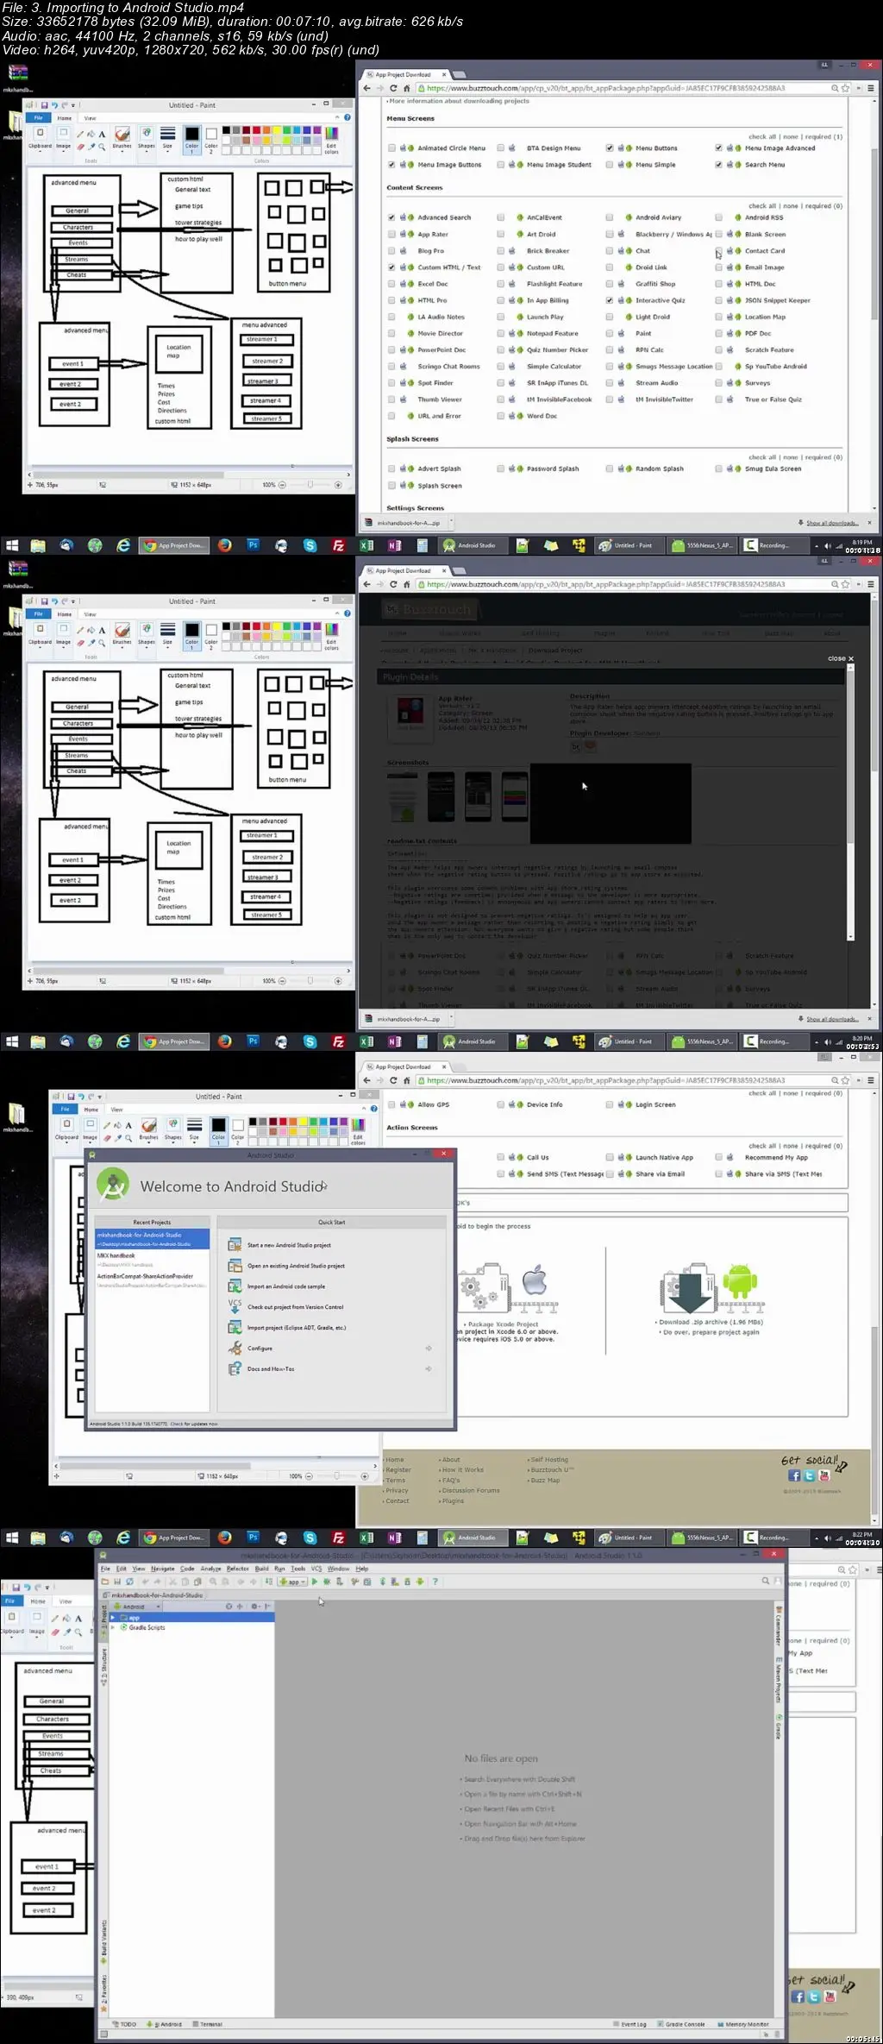Click Check out project from Version Control

pyautogui.click(x=295, y=1307)
